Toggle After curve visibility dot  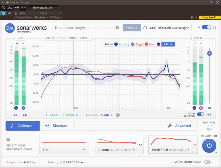point(159,44)
